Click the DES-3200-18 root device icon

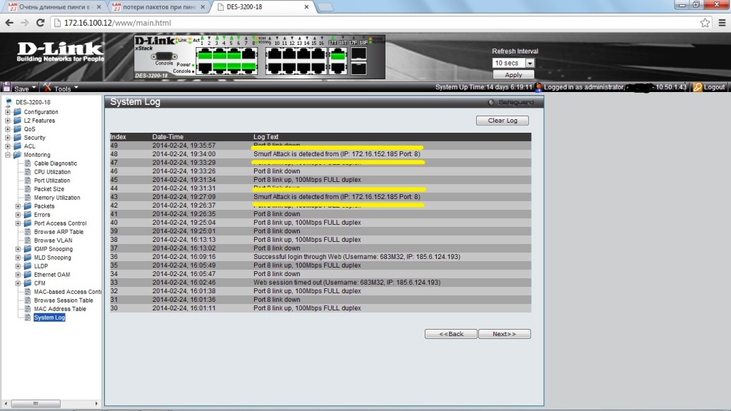tap(9, 102)
